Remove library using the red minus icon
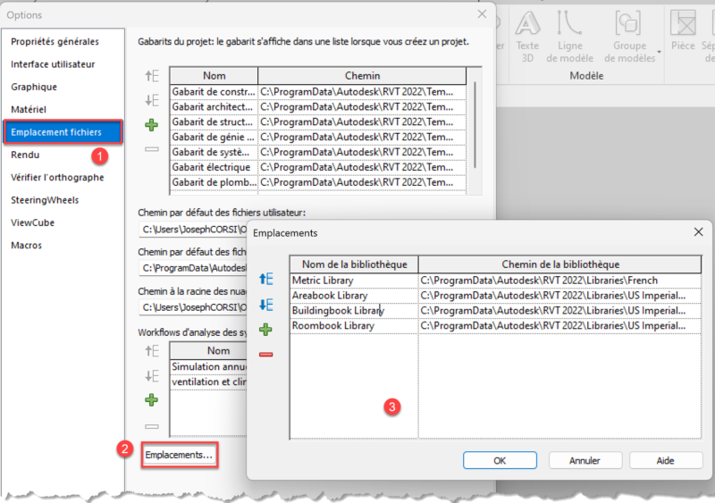 [x=265, y=355]
